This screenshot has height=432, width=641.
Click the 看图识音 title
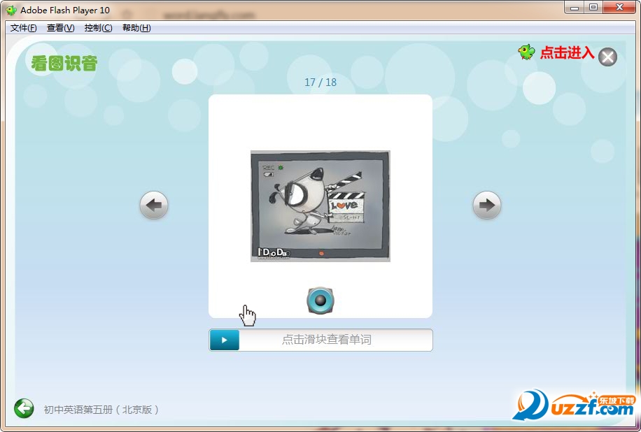click(64, 64)
